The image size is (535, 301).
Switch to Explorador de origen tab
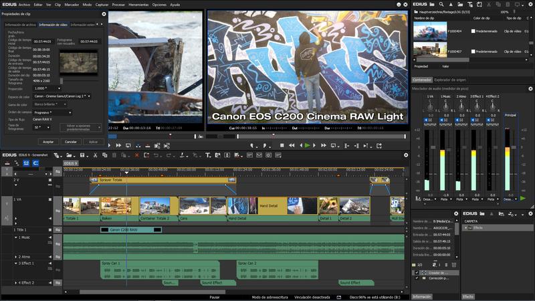449,80
